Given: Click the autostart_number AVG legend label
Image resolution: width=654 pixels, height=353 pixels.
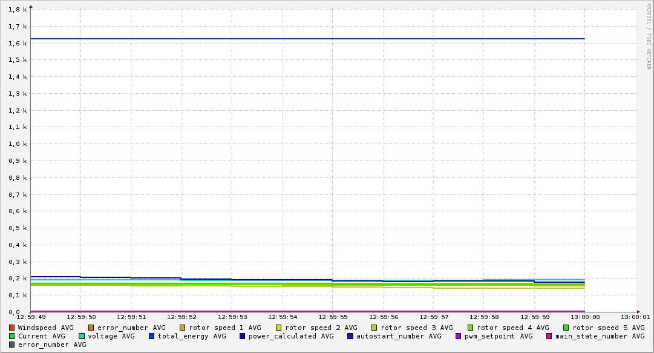Looking at the screenshot, I should 399,336.
